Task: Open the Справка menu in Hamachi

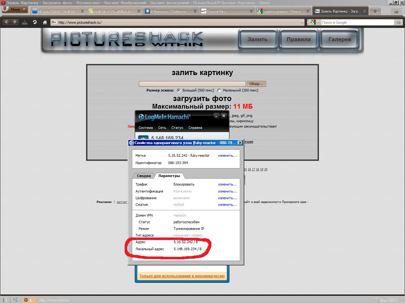Action: coord(195,128)
